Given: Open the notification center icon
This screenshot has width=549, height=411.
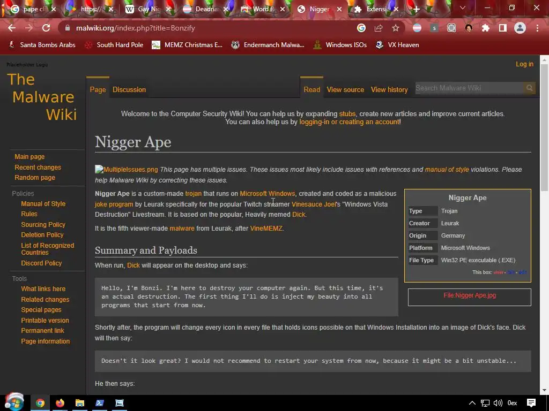Looking at the screenshot, I should pos(531,403).
